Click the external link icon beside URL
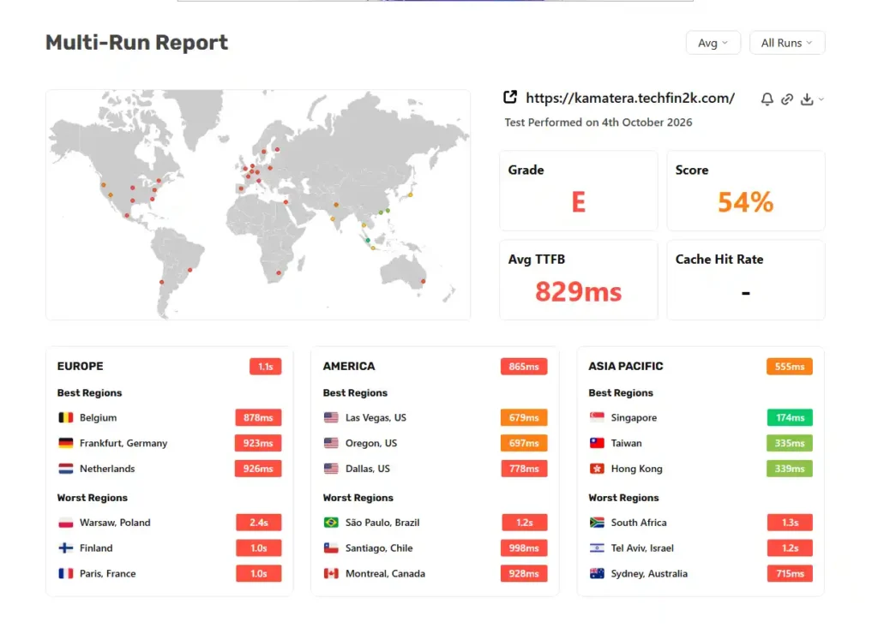This screenshot has height=628, width=878. click(x=510, y=98)
